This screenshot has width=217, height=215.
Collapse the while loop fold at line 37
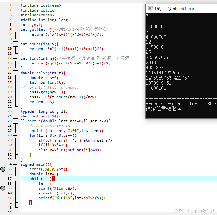coord(15,179)
